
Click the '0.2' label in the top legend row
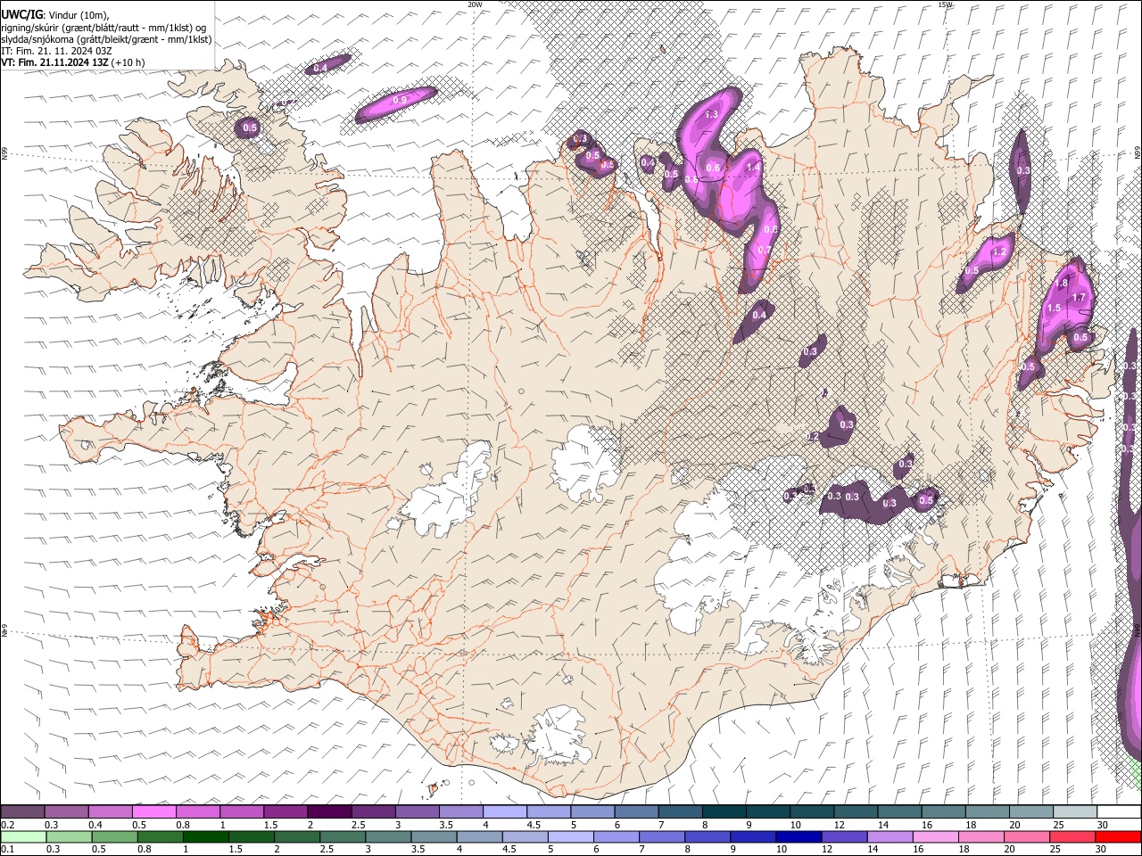[x=8, y=825]
